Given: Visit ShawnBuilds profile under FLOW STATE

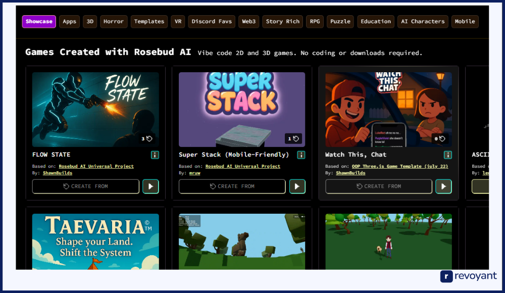Looking at the screenshot, I should tap(58, 173).
